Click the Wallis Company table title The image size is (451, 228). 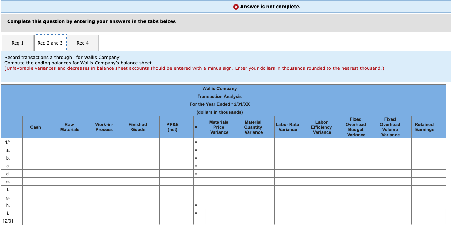coord(220,88)
